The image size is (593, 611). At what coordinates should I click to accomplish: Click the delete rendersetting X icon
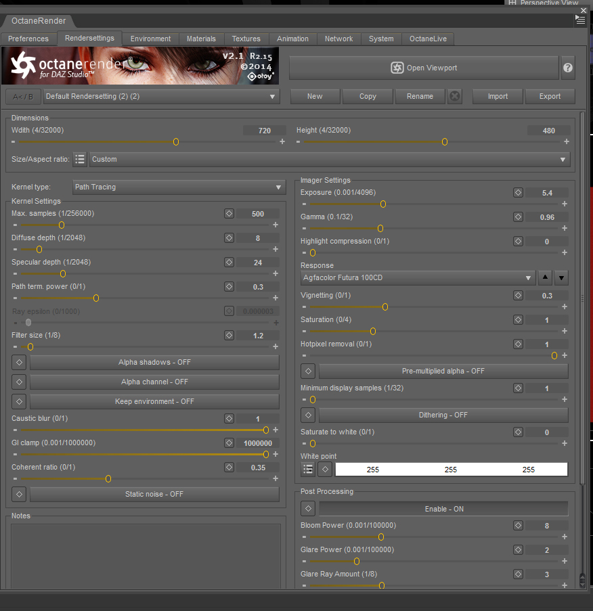[x=455, y=96]
